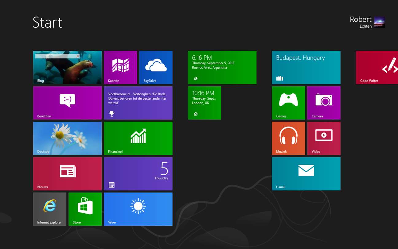398x249 pixels.
Task: Open the Windows Store tile
Action: [85, 209]
